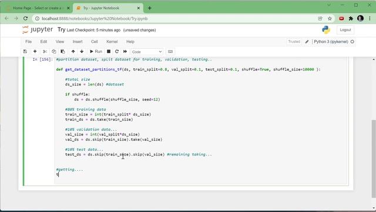Click the Jupyter logo
Viewport: 376px width, 212px height.
38,29
